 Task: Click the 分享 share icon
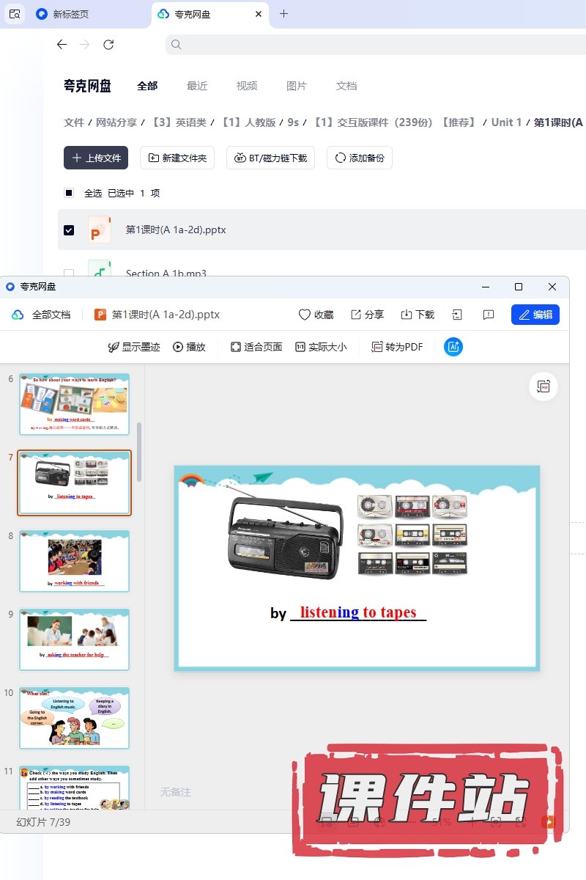[x=356, y=315]
